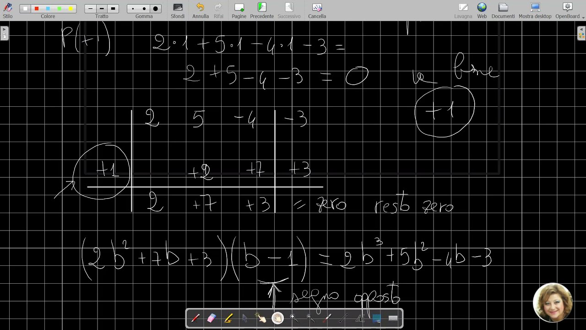
Task: Select the pen tool in bottom palette
Action: [195, 318]
